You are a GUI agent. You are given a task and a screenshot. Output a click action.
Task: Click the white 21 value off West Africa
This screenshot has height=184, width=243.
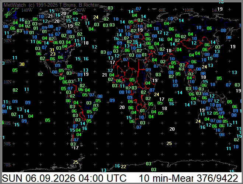[x=105, y=75]
